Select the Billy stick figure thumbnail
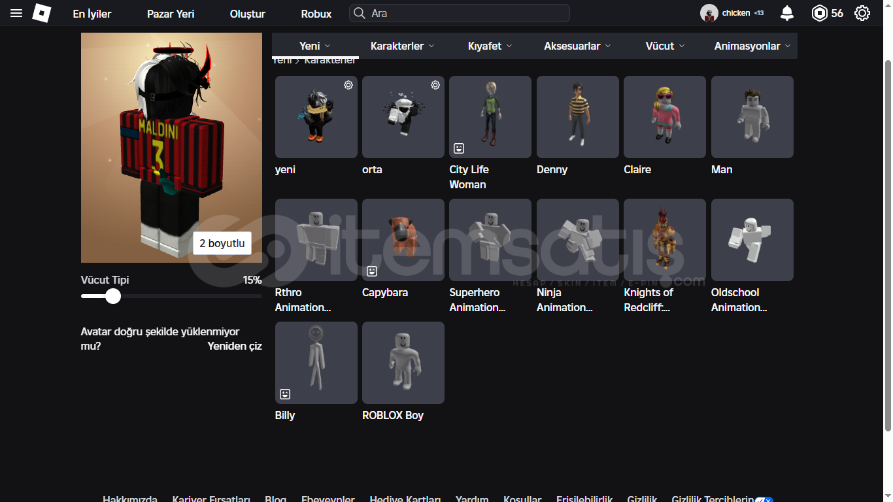Viewport: 893px width, 502px height. coord(316,363)
